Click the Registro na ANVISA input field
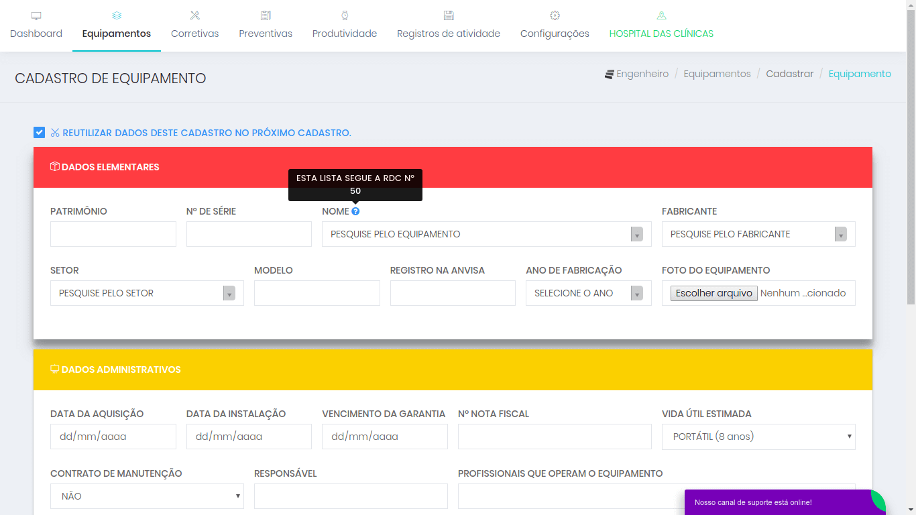The height and width of the screenshot is (515, 916). (453, 293)
